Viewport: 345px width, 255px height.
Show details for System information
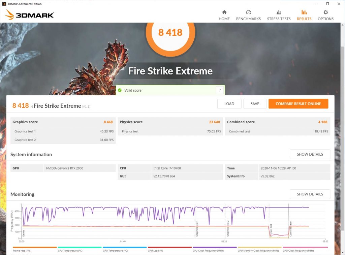coord(310,154)
